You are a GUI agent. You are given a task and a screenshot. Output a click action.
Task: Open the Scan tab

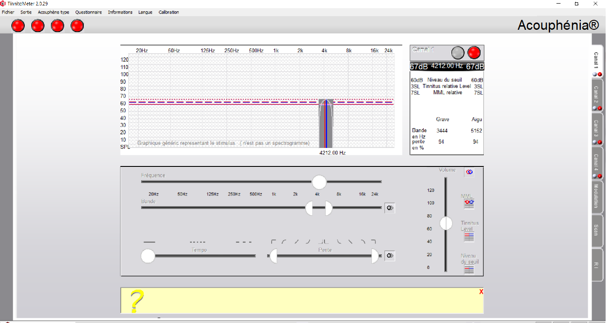[597, 231]
